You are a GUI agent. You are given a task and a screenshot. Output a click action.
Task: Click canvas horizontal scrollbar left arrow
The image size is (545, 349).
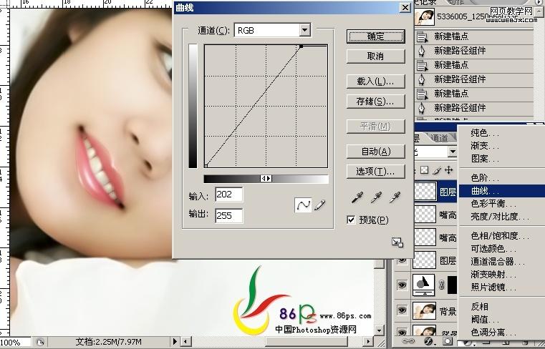[x=185, y=342]
